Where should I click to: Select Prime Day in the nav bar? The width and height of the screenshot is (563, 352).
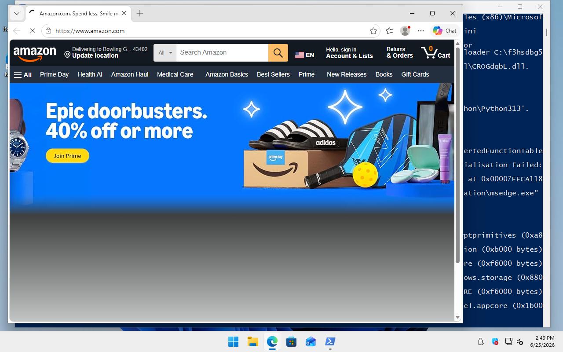pyautogui.click(x=54, y=75)
